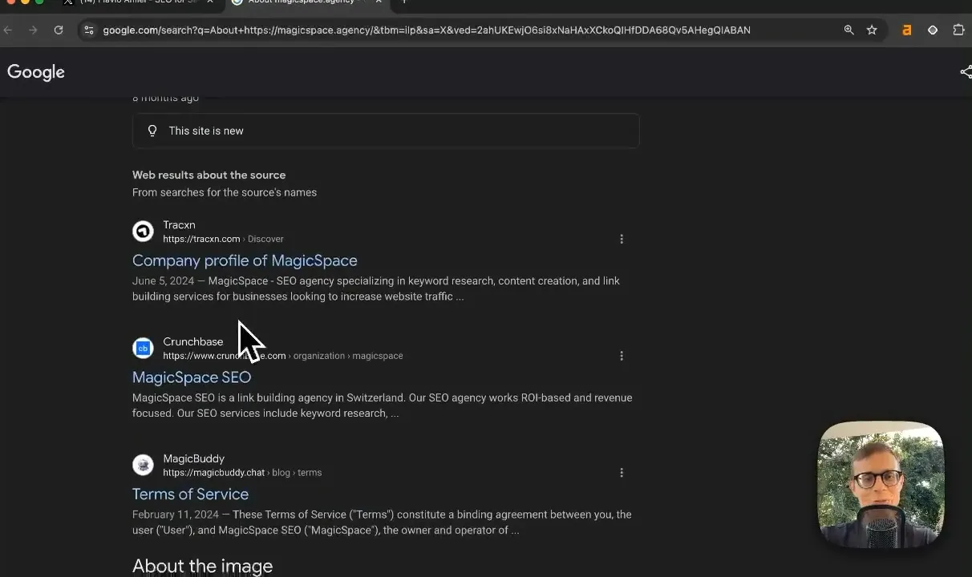Close the 'About magicspace.agency' tab
The width and height of the screenshot is (972, 577).
[x=379, y=2]
